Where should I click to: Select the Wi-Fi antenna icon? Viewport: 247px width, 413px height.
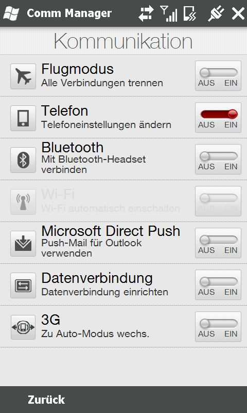point(23,202)
